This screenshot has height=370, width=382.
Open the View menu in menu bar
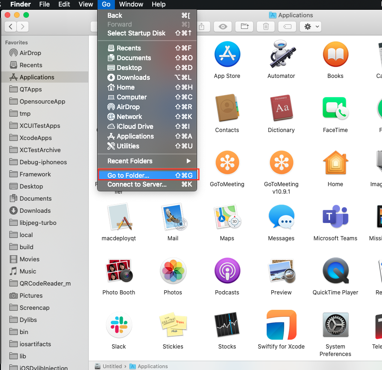click(86, 4)
